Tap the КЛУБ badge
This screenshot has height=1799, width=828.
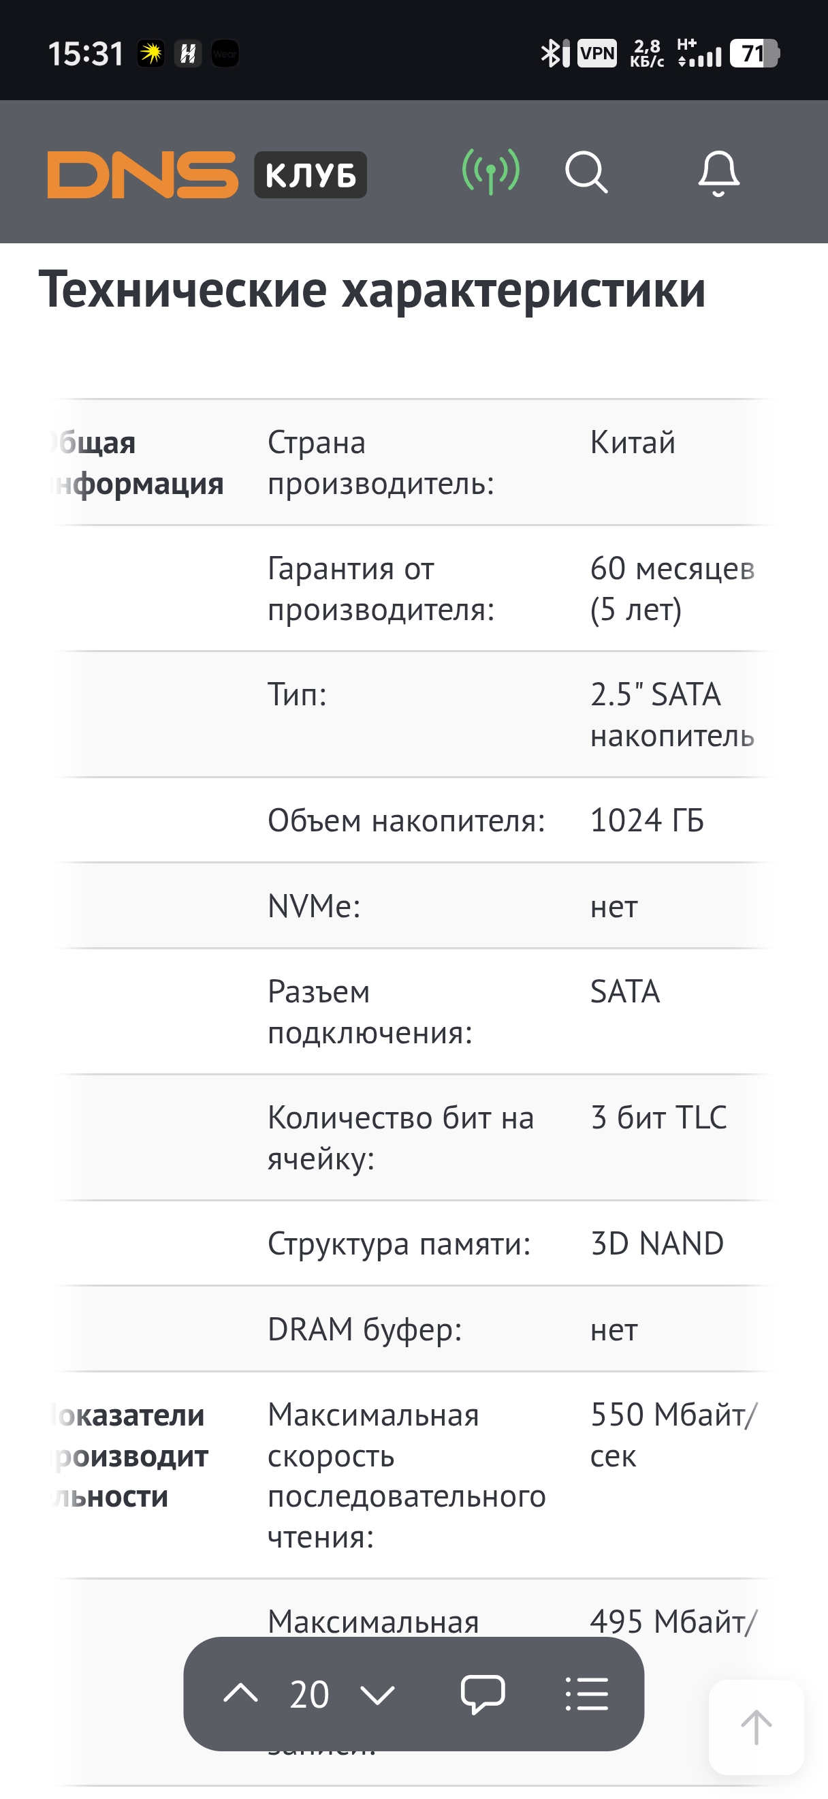(x=310, y=174)
